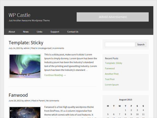Click the July 14, 2013 post date
Image resolution: width=157 pixels, height=118 pixels.
(14, 48)
